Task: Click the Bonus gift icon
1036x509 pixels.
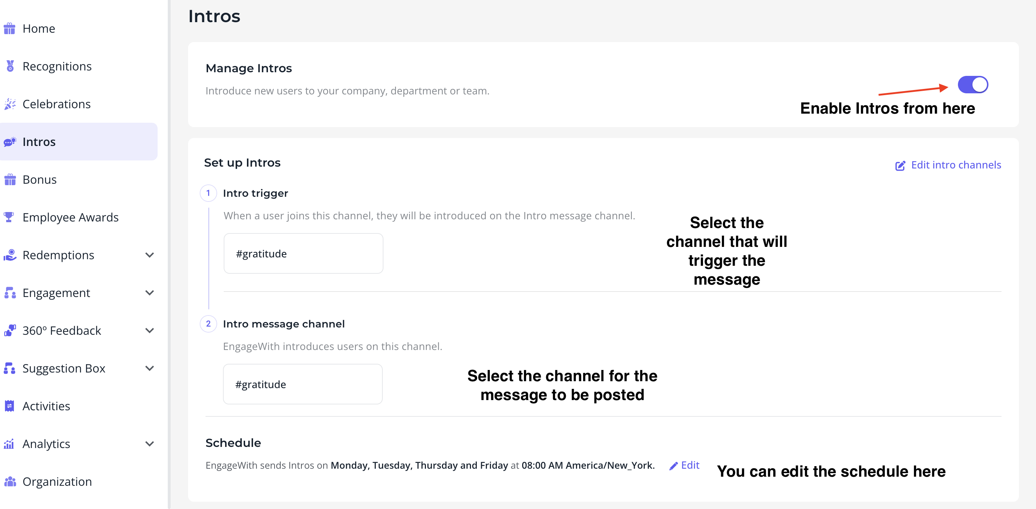Action: [10, 180]
